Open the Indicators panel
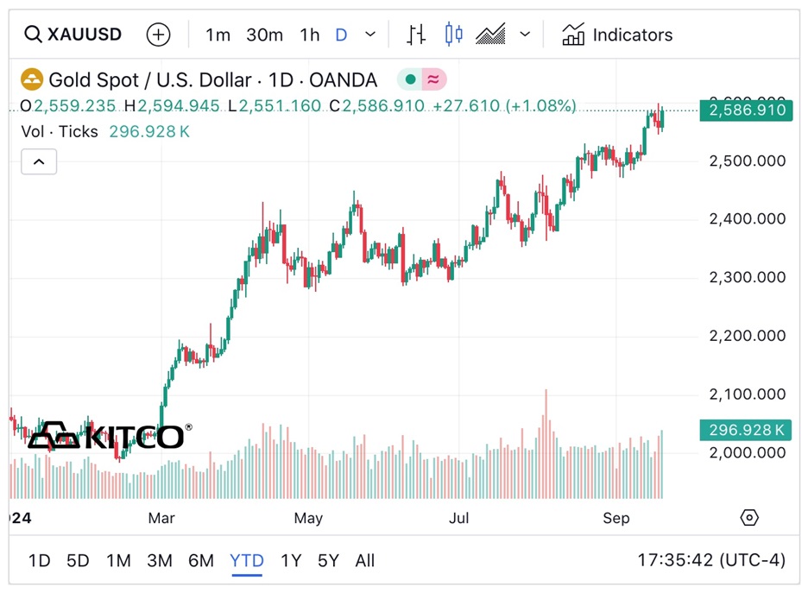 point(617,35)
